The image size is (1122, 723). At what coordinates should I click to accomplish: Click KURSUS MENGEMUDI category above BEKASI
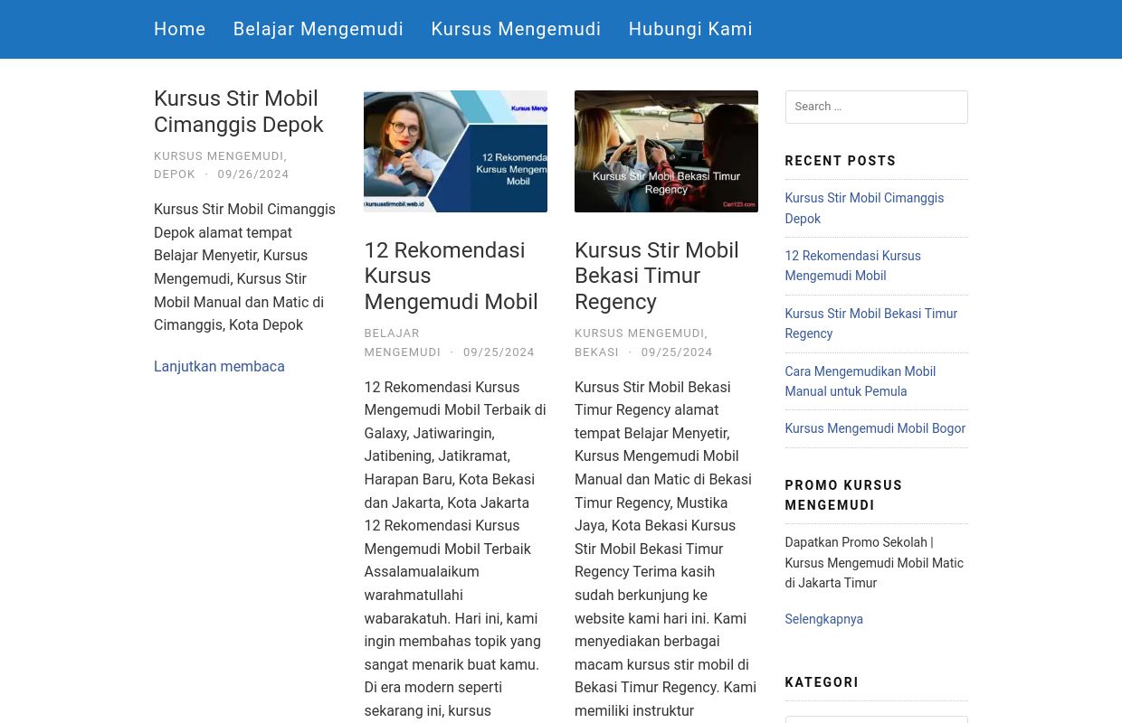point(641,333)
